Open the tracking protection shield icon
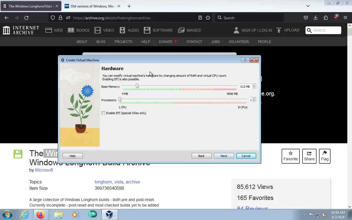Viewport: 352px width, 220px height. pyautogui.click(x=53, y=18)
